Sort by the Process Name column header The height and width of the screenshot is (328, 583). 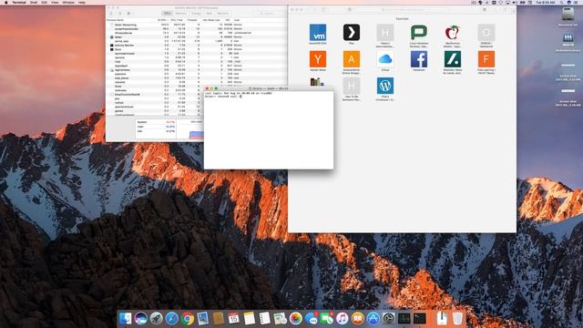[116, 20]
